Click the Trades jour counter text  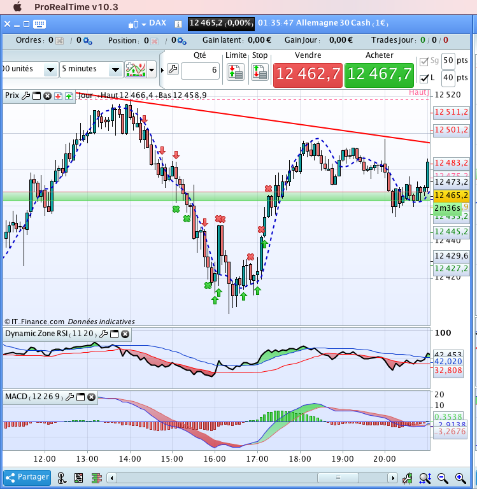[x=409, y=40]
